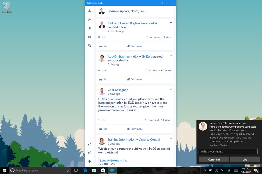Open File Explorer from taskbar
The height and width of the screenshot is (174, 262).
[x=94, y=170]
